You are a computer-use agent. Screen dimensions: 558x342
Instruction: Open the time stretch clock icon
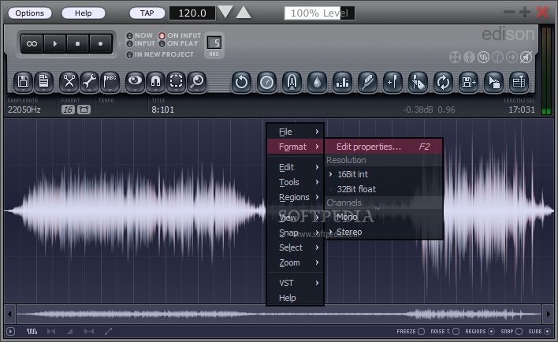[x=266, y=82]
